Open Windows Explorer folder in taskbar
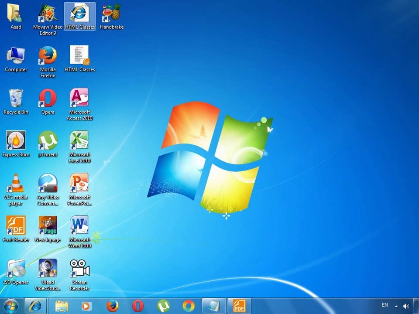The image size is (419, 314). pos(62,306)
